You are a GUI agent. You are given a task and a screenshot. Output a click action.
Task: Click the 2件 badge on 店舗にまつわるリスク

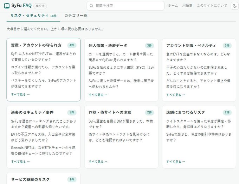click(x=227, y=112)
